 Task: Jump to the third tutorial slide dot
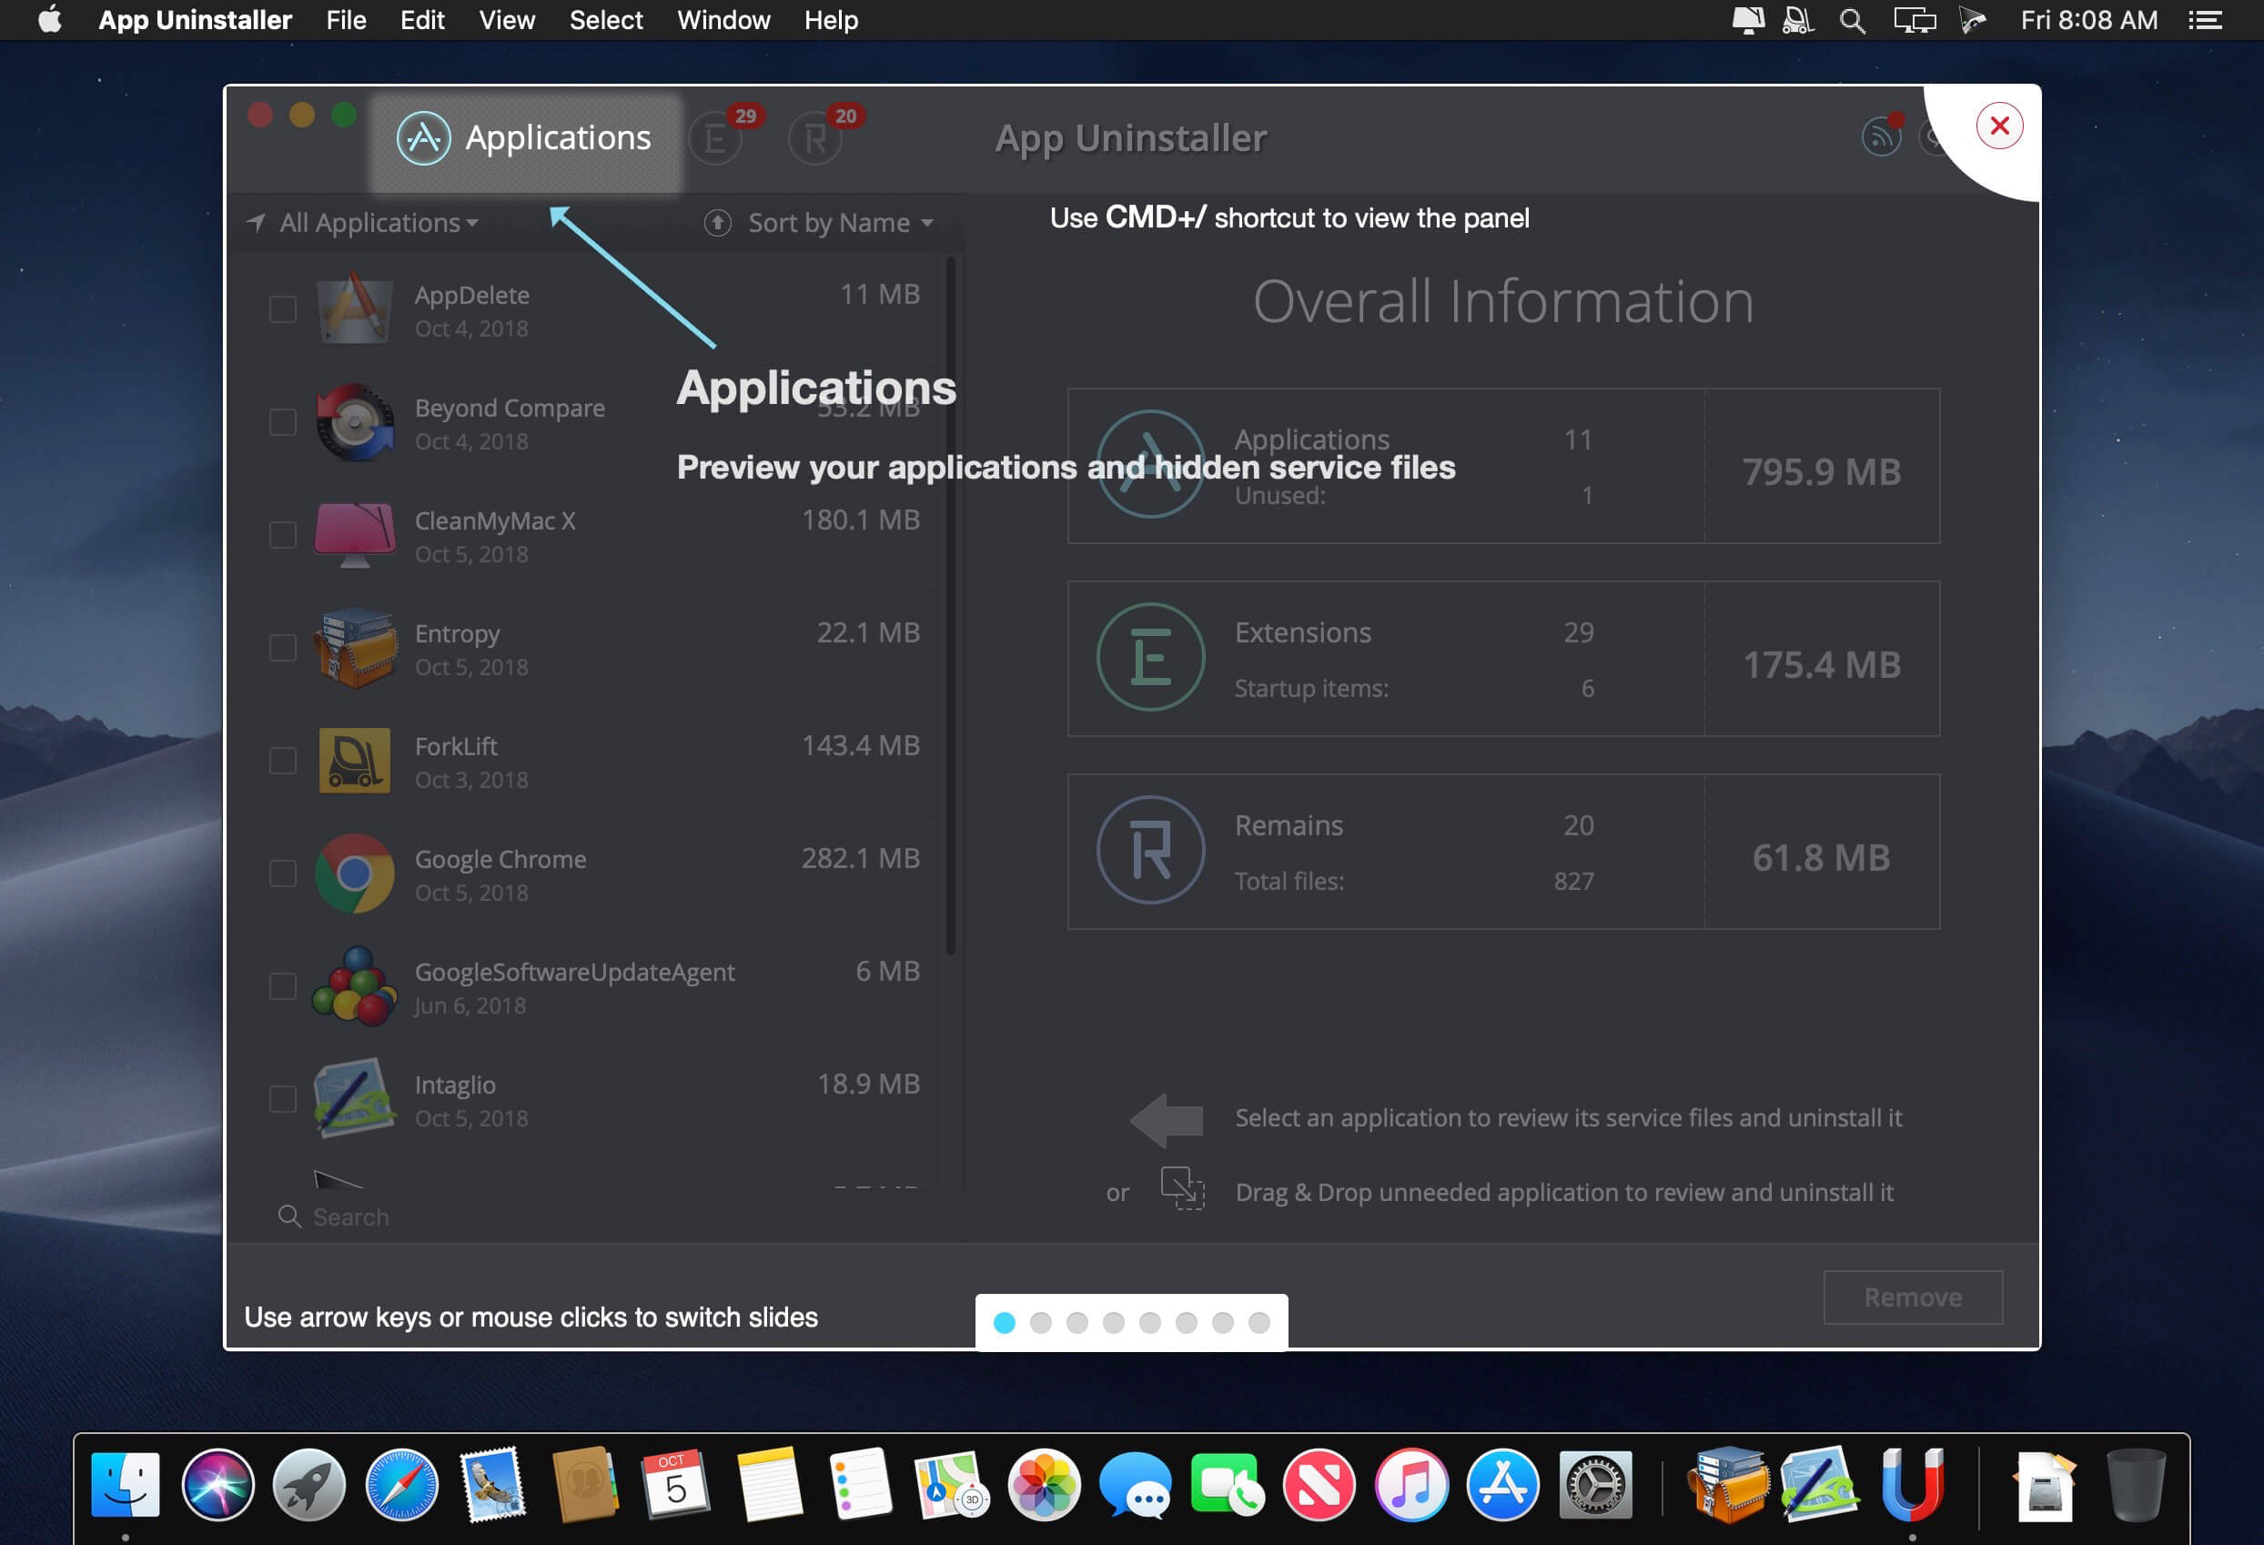click(x=1077, y=1323)
